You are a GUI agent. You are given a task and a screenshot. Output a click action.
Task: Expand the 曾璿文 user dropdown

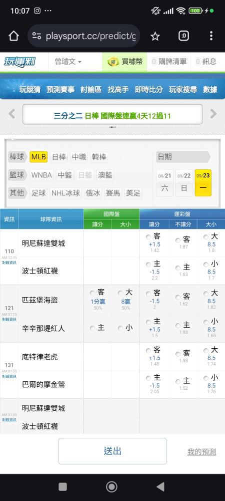coord(68,62)
